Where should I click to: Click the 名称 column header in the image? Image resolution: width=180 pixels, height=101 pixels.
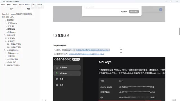102,81
